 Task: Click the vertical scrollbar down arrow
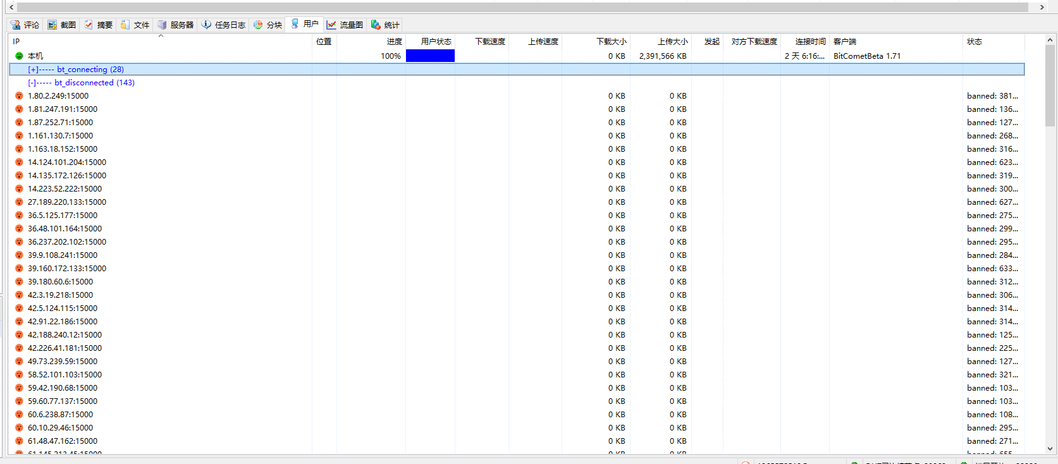1050,449
